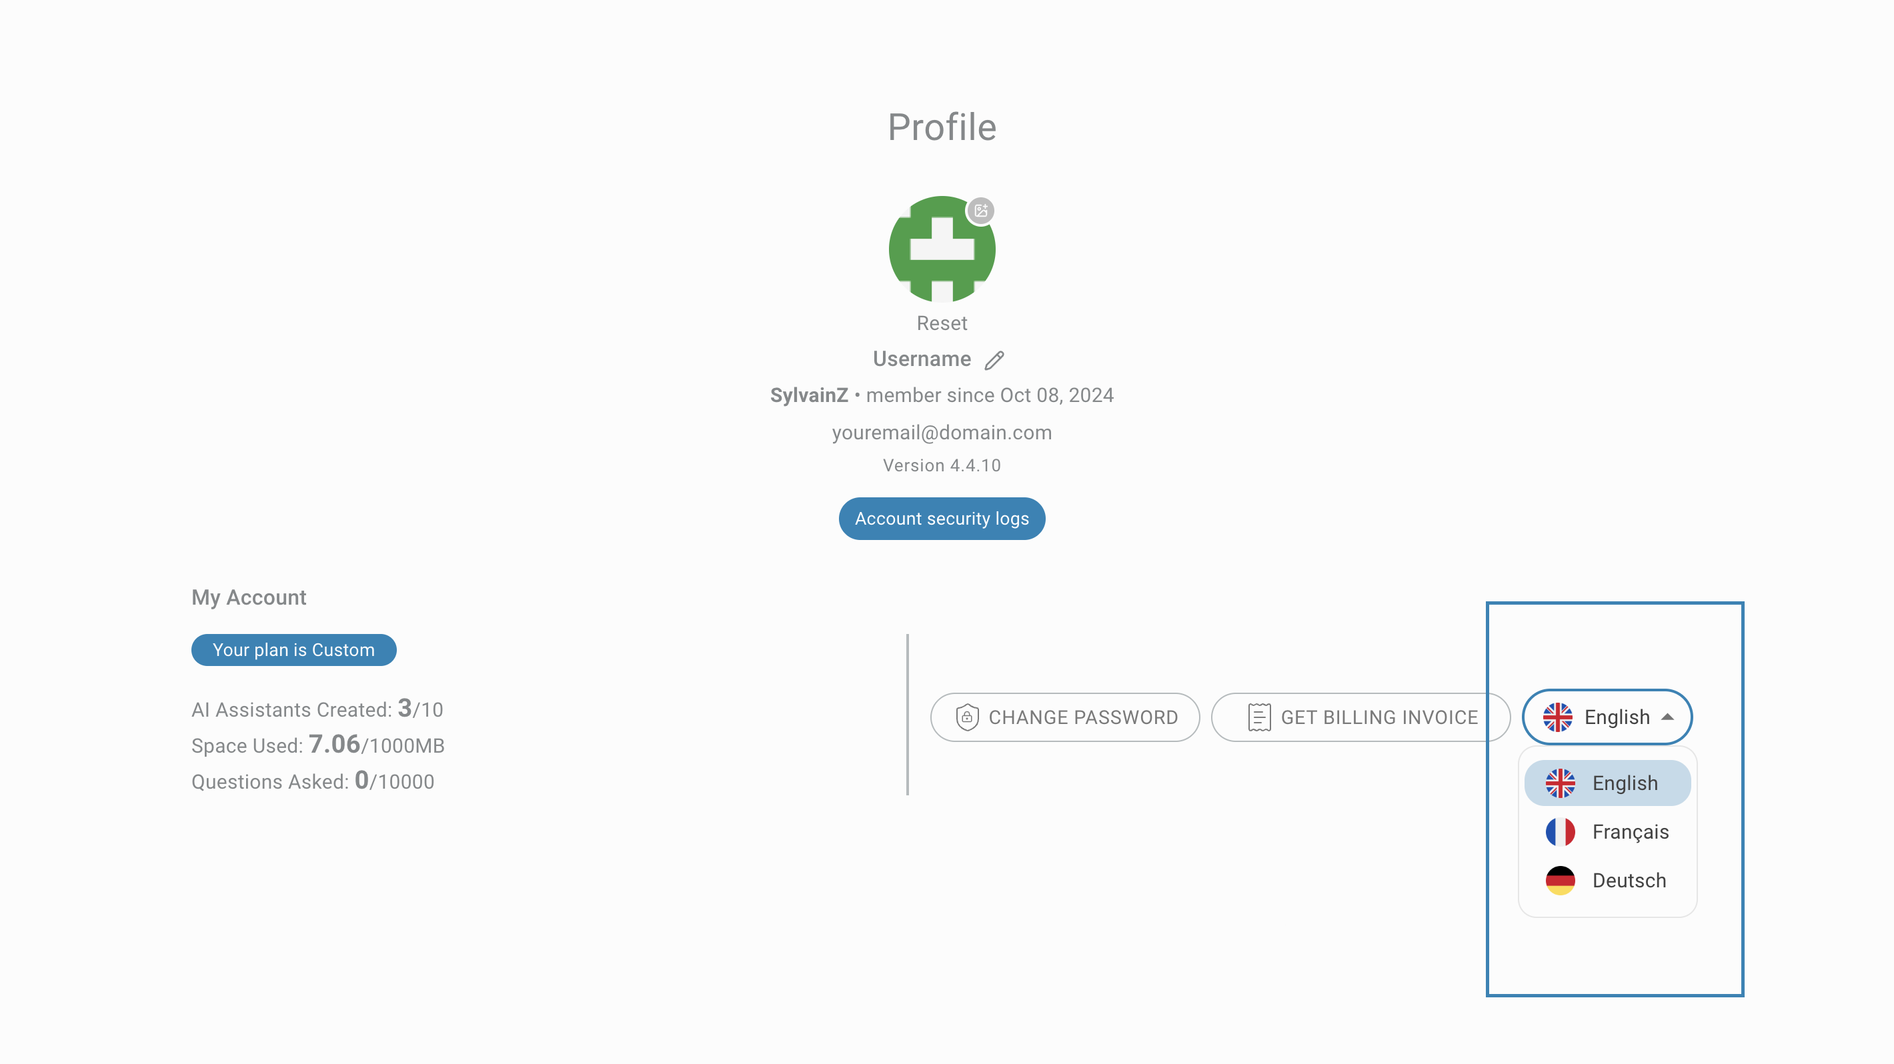Screen dimensions: 1894x1064
Task: Click the avatar image upload icon
Action: click(981, 211)
